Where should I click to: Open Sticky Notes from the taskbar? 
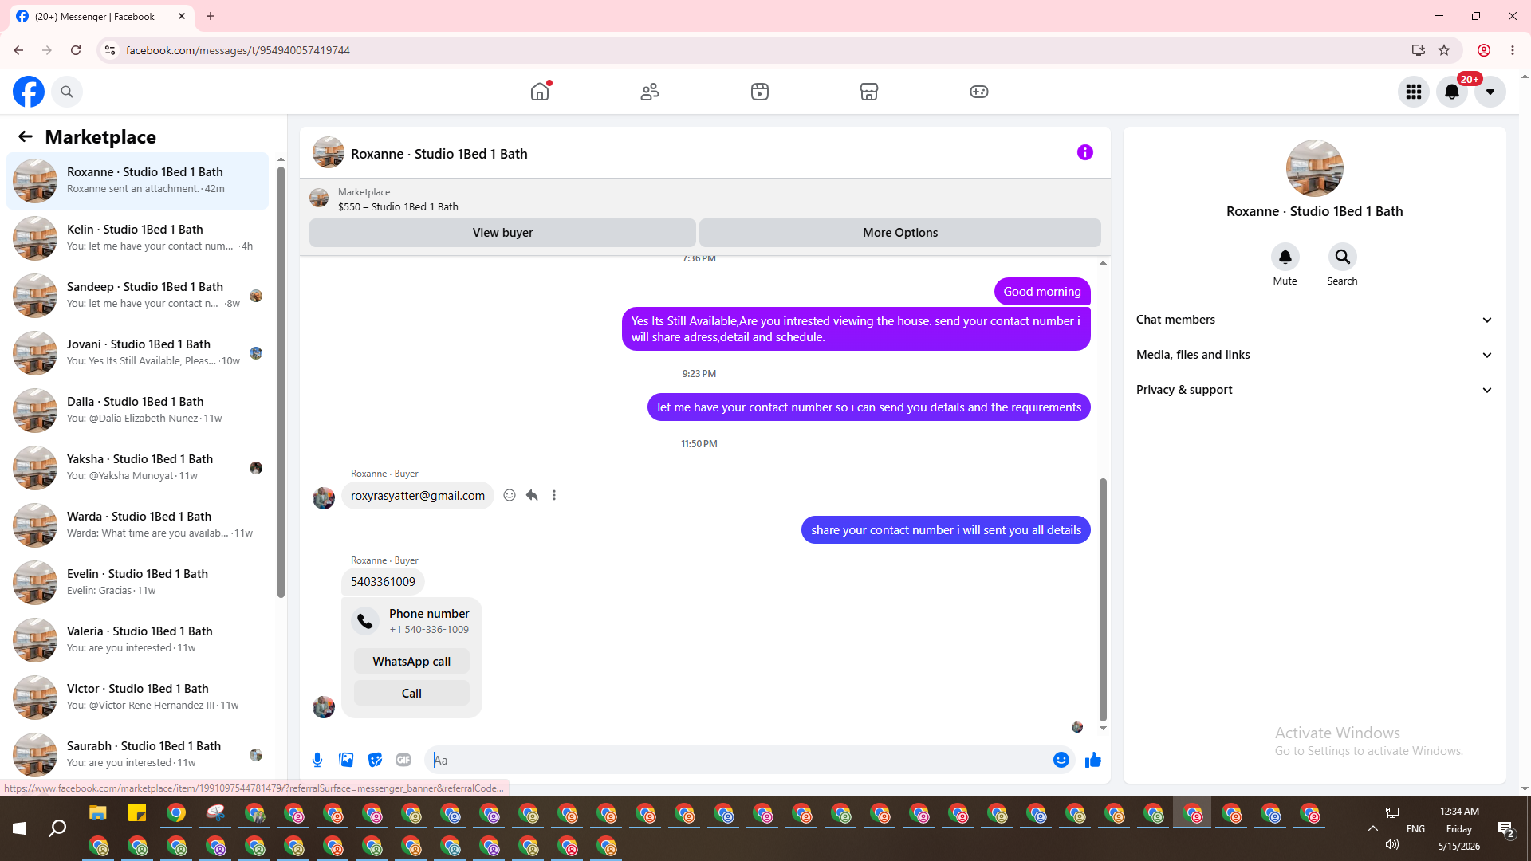coord(137,813)
